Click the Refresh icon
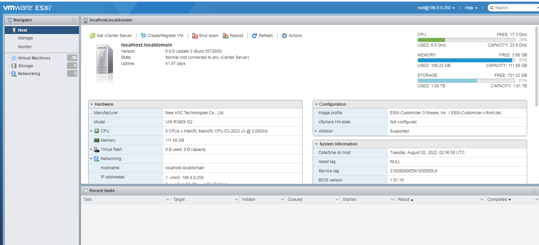The image size is (539, 245). 255,36
